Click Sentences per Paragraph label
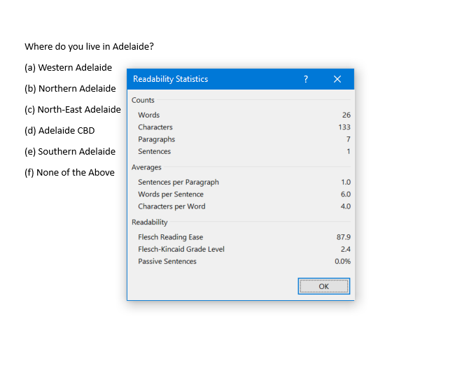The image size is (476, 368). [178, 182]
